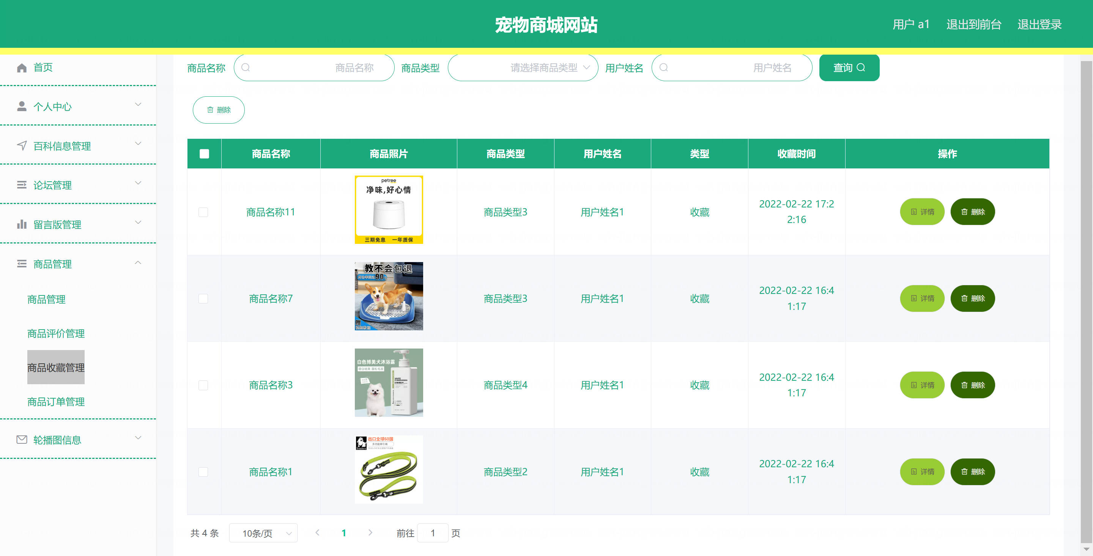Click the home icon beside 首页

pos(22,68)
